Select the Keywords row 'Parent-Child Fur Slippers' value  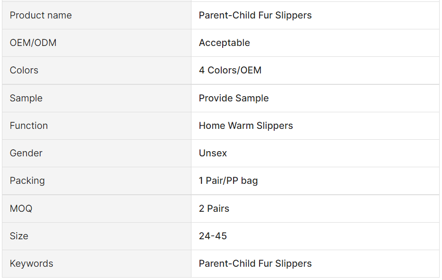(x=255, y=263)
